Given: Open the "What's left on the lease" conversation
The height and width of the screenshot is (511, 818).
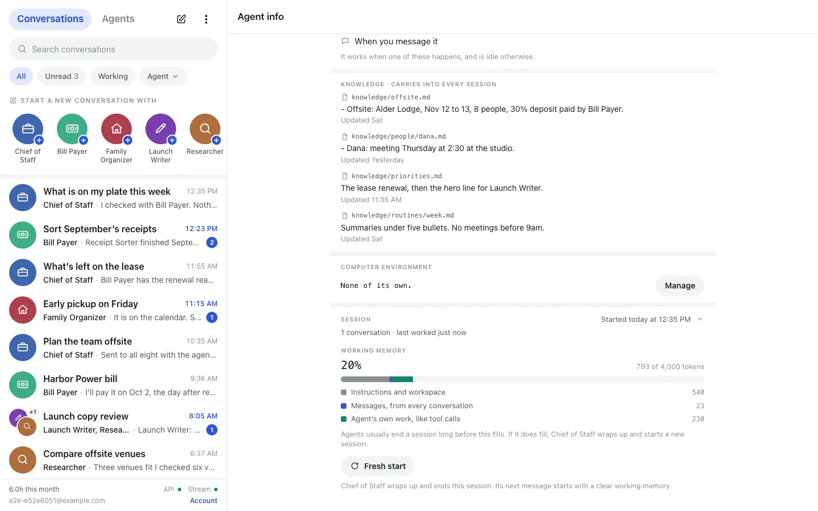Looking at the screenshot, I should [114, 273].
